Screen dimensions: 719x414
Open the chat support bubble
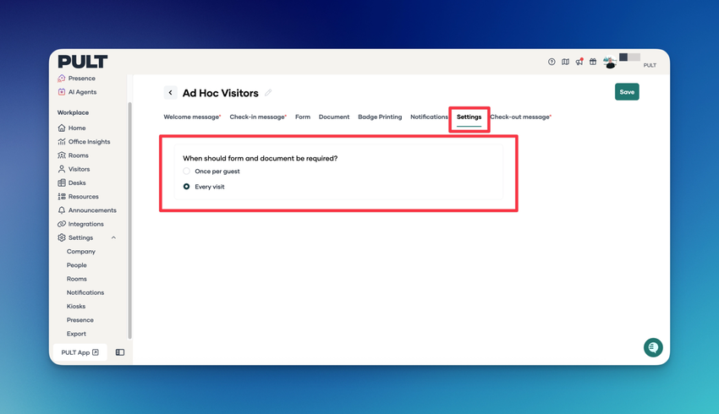coord(653,347)
